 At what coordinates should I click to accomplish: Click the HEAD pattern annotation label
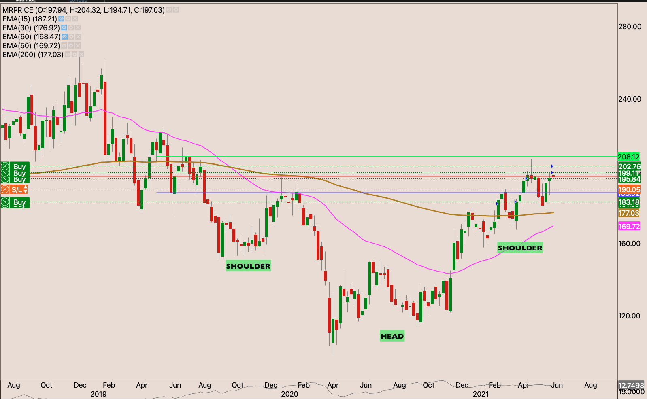point(392,336)
